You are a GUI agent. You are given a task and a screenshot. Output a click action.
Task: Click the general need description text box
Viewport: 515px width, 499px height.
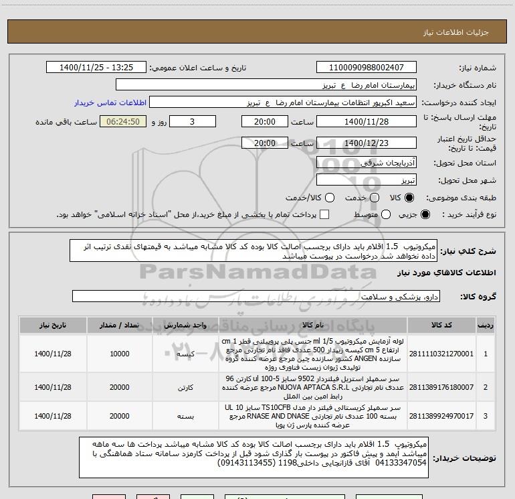pos(253,251)
